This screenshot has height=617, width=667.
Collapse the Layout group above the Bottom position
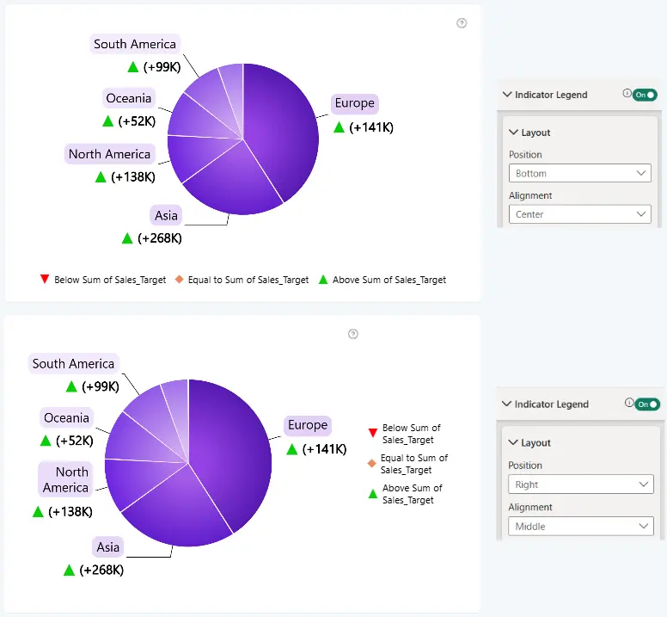coord(513,133)
